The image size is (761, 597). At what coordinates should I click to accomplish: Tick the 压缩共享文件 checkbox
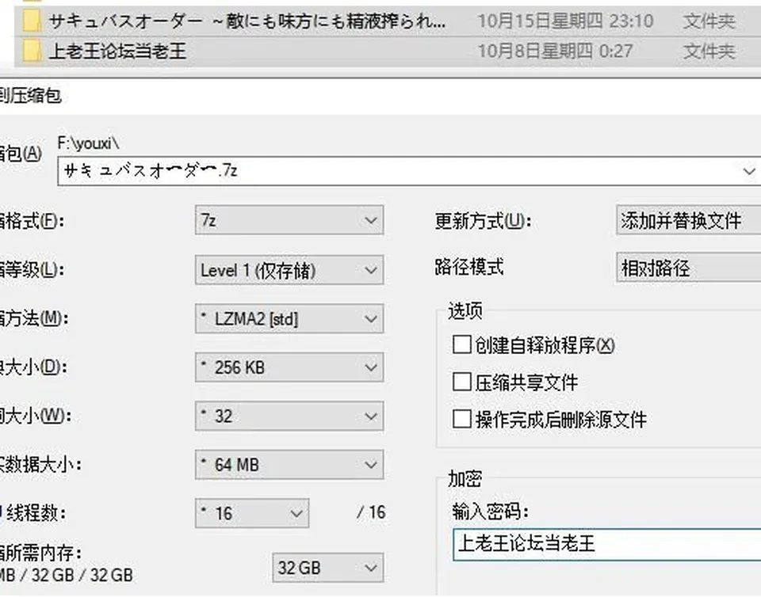pos(461,382)
